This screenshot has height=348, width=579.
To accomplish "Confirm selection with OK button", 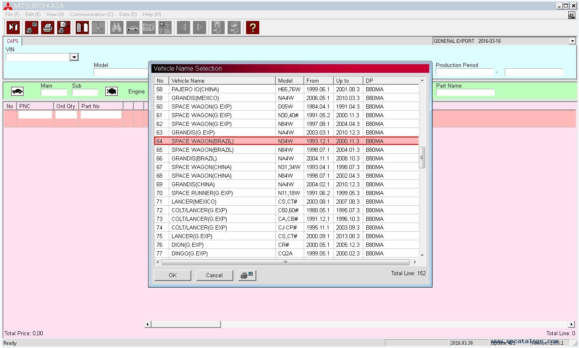I will 173,275.
